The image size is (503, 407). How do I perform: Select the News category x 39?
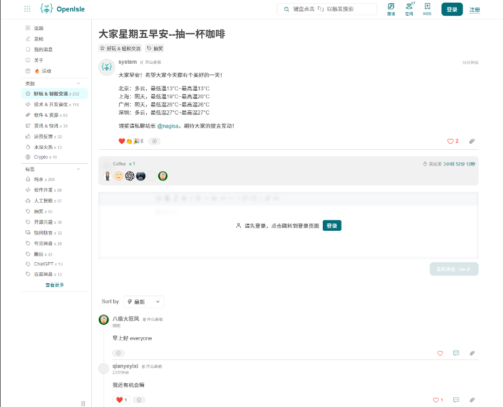tap(55, 126)
